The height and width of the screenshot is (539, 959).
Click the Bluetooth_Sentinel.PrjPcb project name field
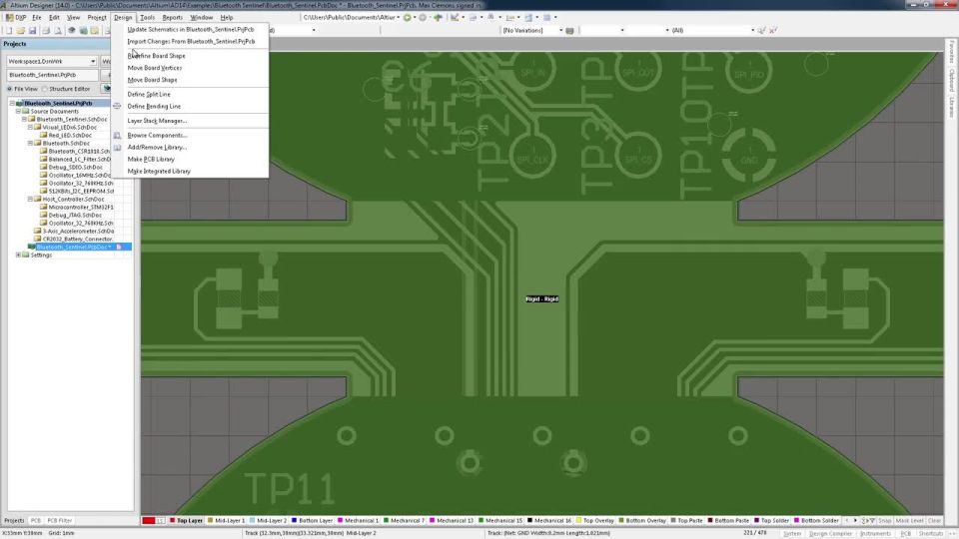[53, 75]
